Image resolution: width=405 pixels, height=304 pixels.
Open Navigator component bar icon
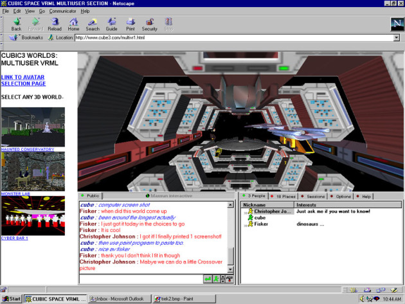click(354, 290)
